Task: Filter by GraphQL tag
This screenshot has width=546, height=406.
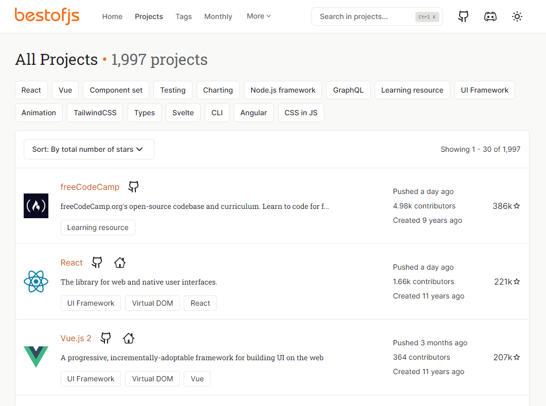Action: (348, 90)
